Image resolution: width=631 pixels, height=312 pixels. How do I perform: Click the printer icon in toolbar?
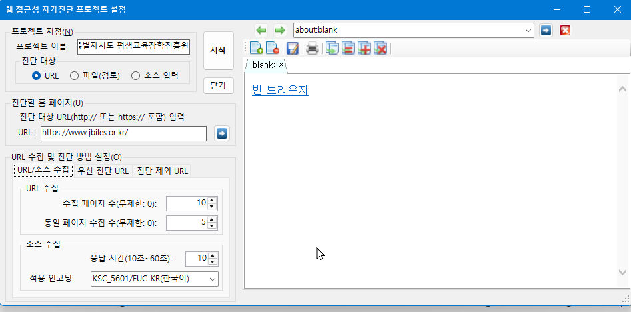[312, 48]
